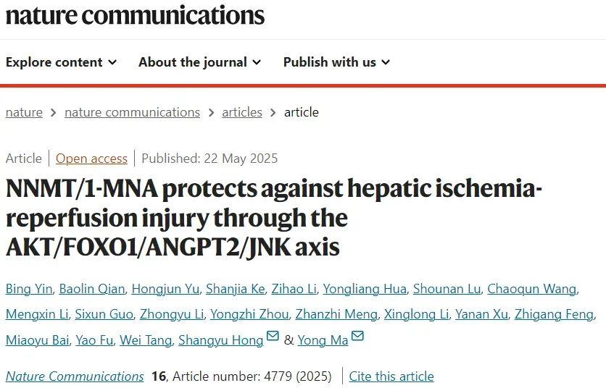This screenshot has width=606, height=388.
Task: Expand the Publish with us menu
Action: click(x=336, y=62)
